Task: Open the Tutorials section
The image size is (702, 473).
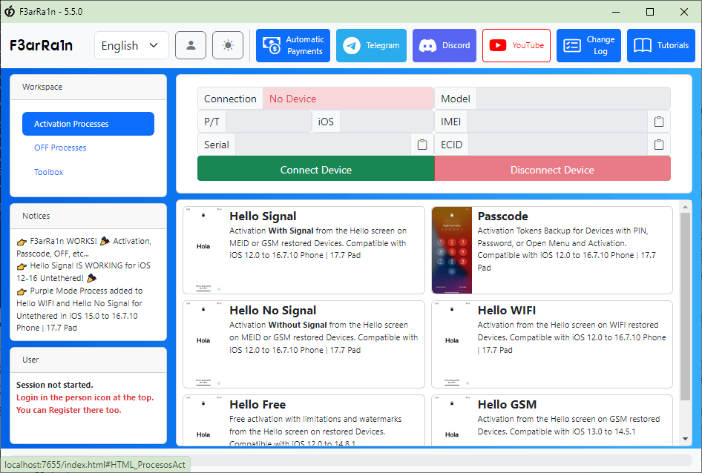Action: pyautogui.click(x=660, y=45)
